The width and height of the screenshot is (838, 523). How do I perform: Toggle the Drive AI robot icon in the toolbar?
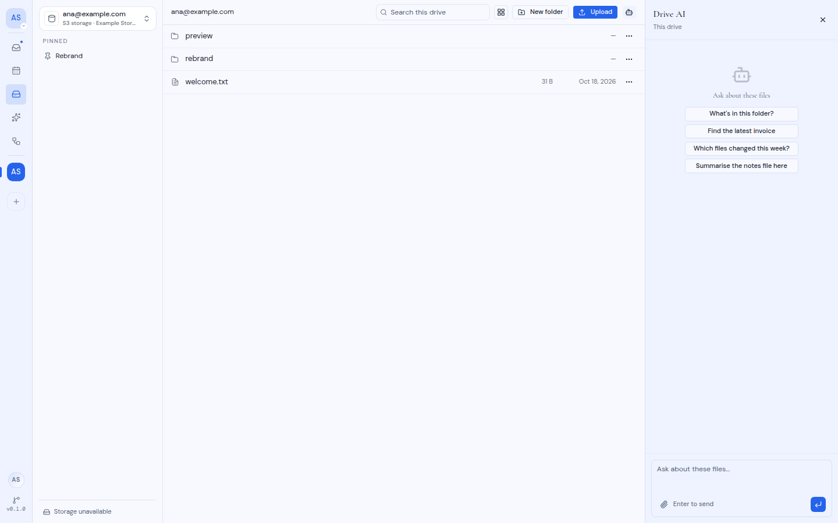[629, 12]
